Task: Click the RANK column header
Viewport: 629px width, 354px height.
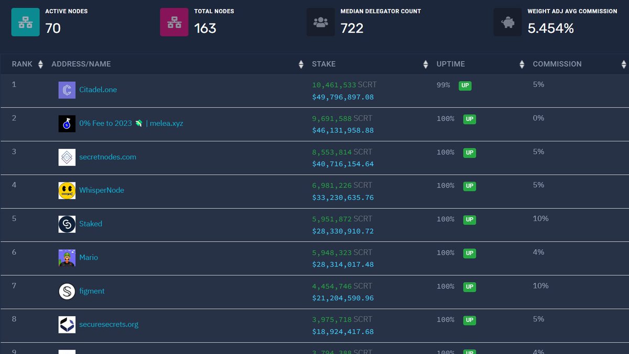Action: tap(22, 64)
